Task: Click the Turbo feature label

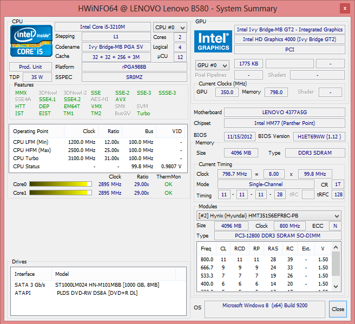Action: pyautogui.click(x=143, y=114)
